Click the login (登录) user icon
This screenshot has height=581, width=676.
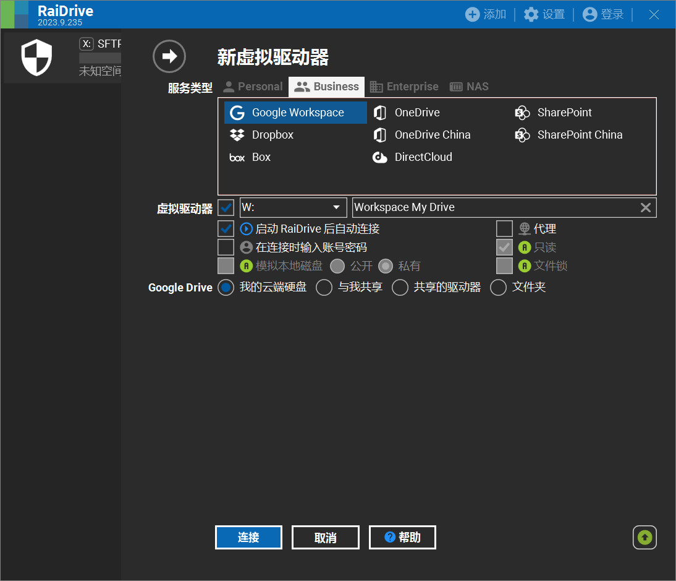point(589,14)
